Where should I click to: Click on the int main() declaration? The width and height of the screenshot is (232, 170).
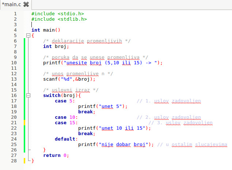point(46,30)
